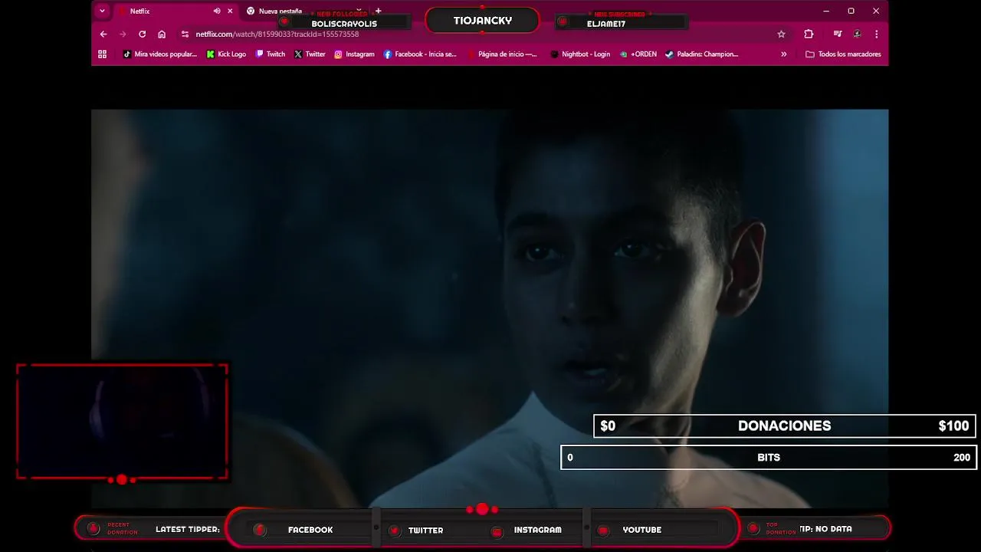Image resolution: width=981 pixels, height=552 pixels.
Task: Open the Twitch bookmark
Action: click(271, 54)
